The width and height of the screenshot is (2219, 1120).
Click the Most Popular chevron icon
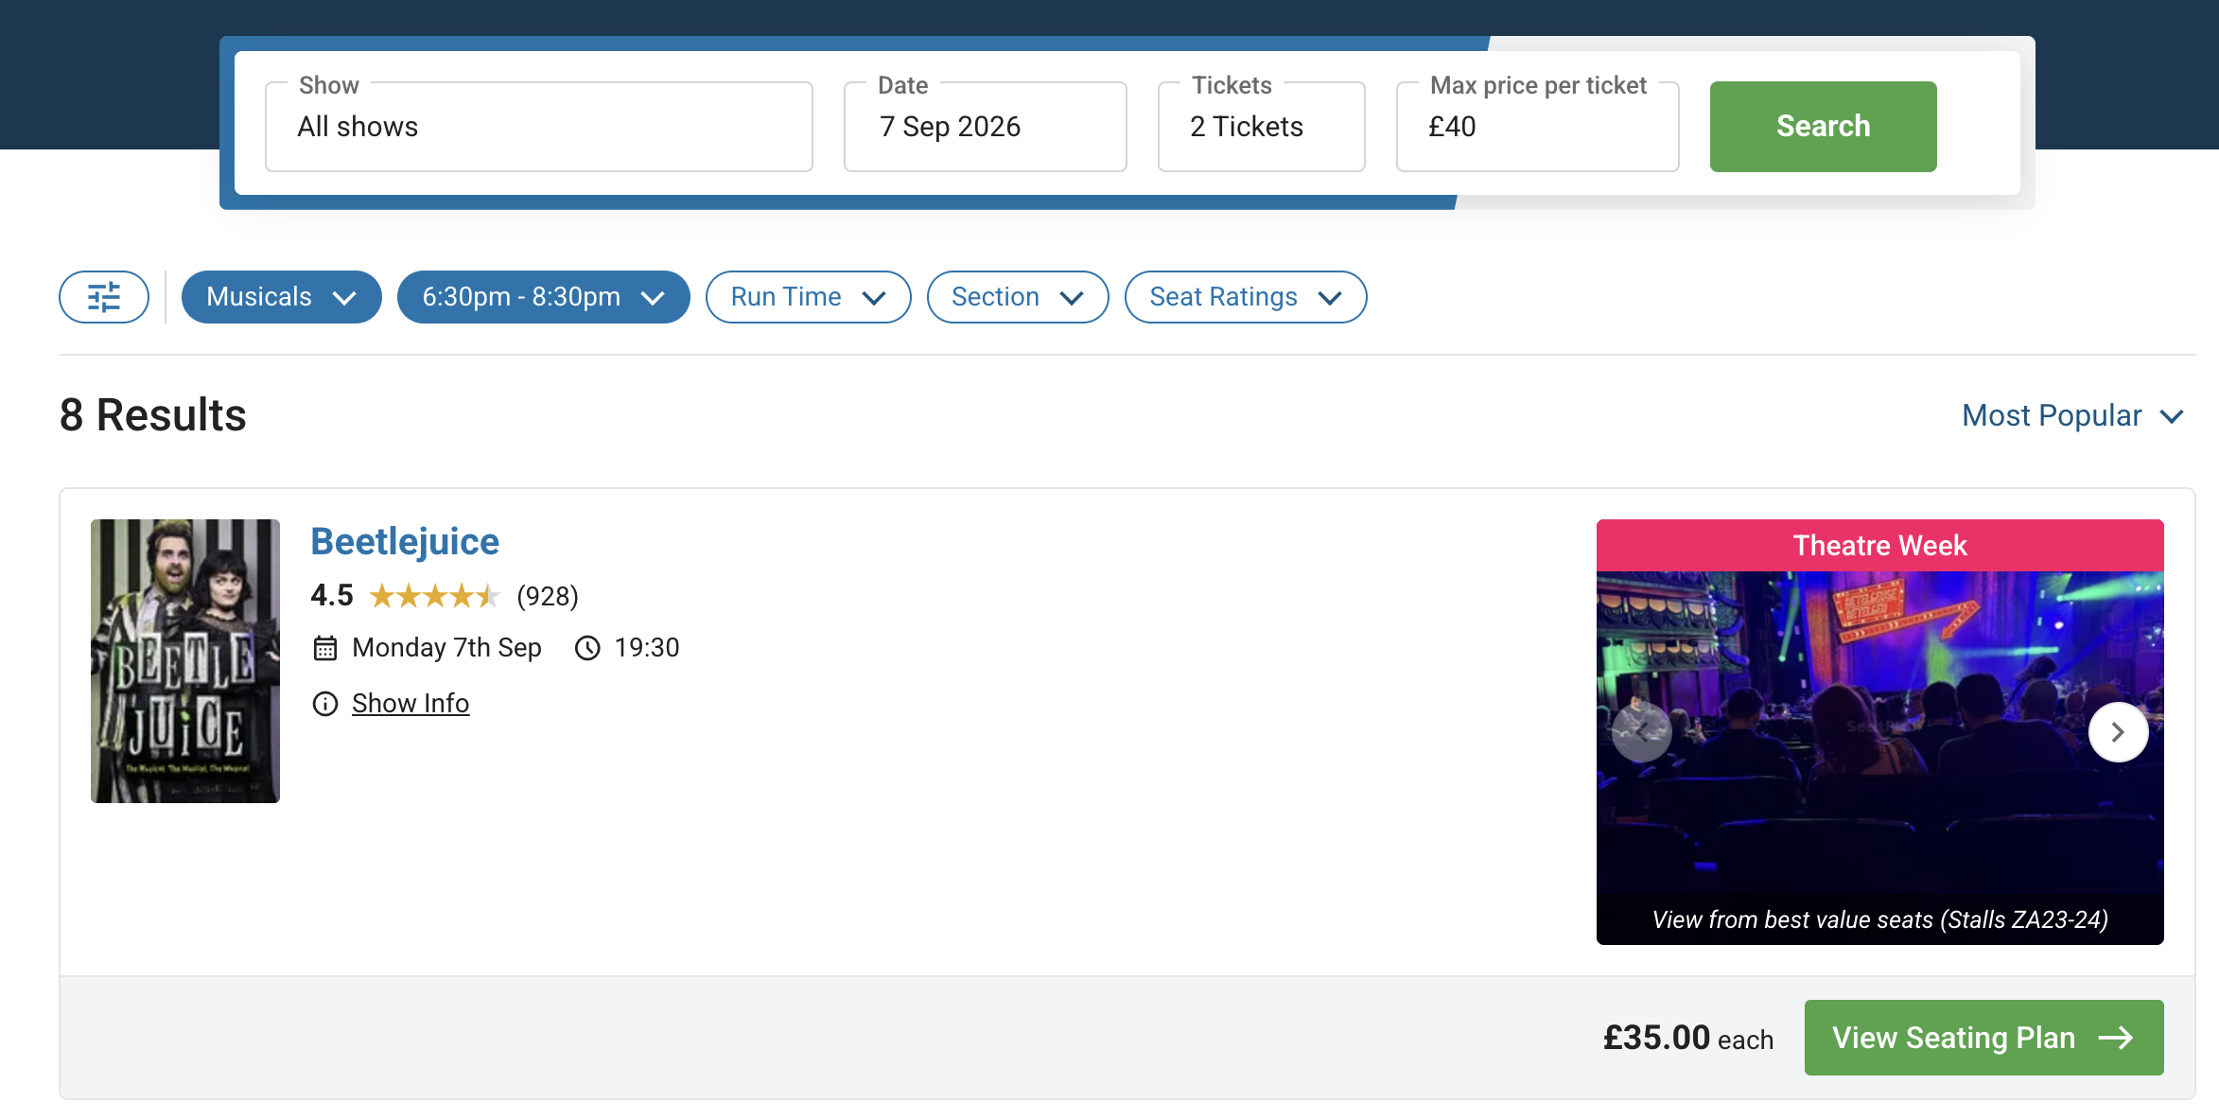pyautogui.click(x=2173, y=416)
